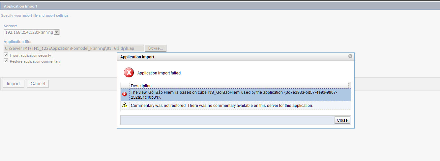Viewport: 440px width, 161px height.
Task: Toggle Restore application commentary checkbox
Action: [x=6, y=61]
